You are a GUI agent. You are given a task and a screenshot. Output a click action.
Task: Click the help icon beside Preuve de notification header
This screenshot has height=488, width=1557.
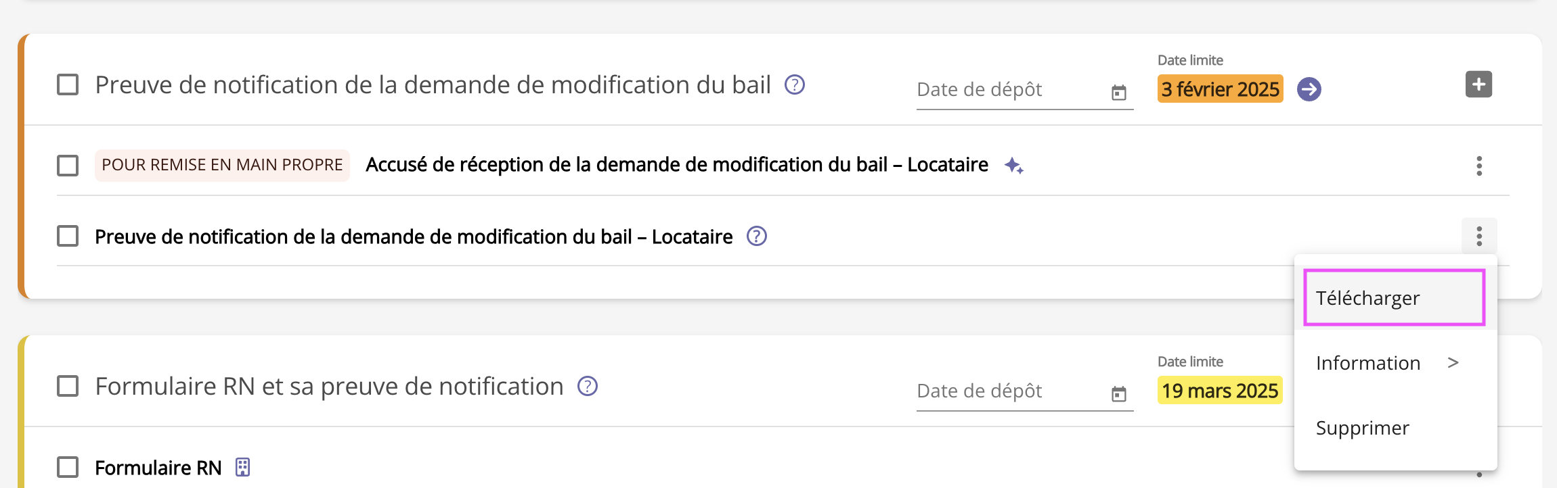pos(794,85)
